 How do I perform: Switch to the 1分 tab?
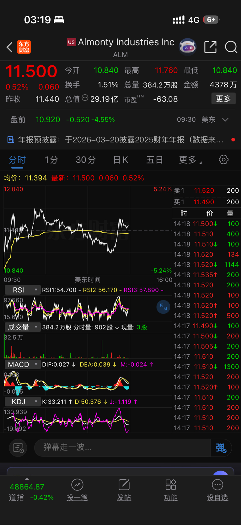pyautogui.click(x=51, y=160)
